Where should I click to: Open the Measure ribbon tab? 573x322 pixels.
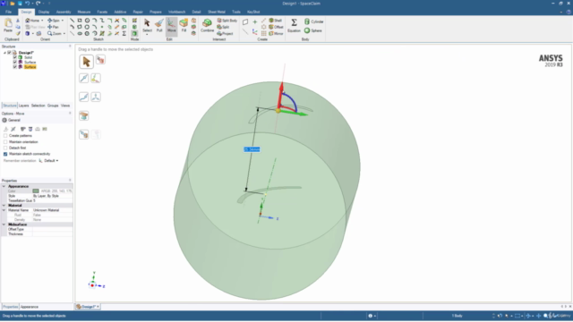pos(83,12)
